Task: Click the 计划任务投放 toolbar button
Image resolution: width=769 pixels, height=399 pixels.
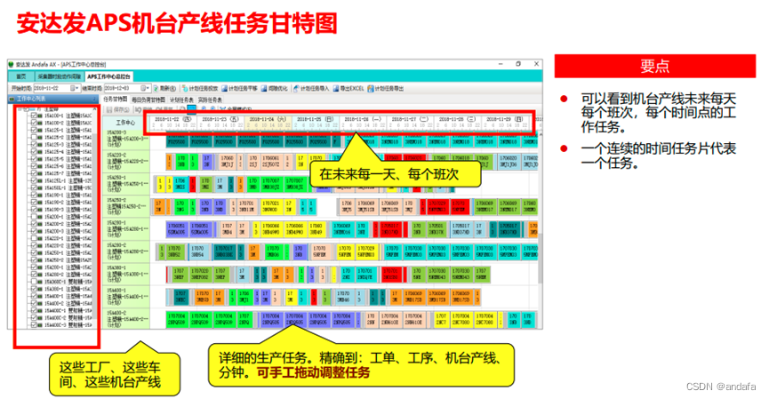Action: [x=200, y=89]
